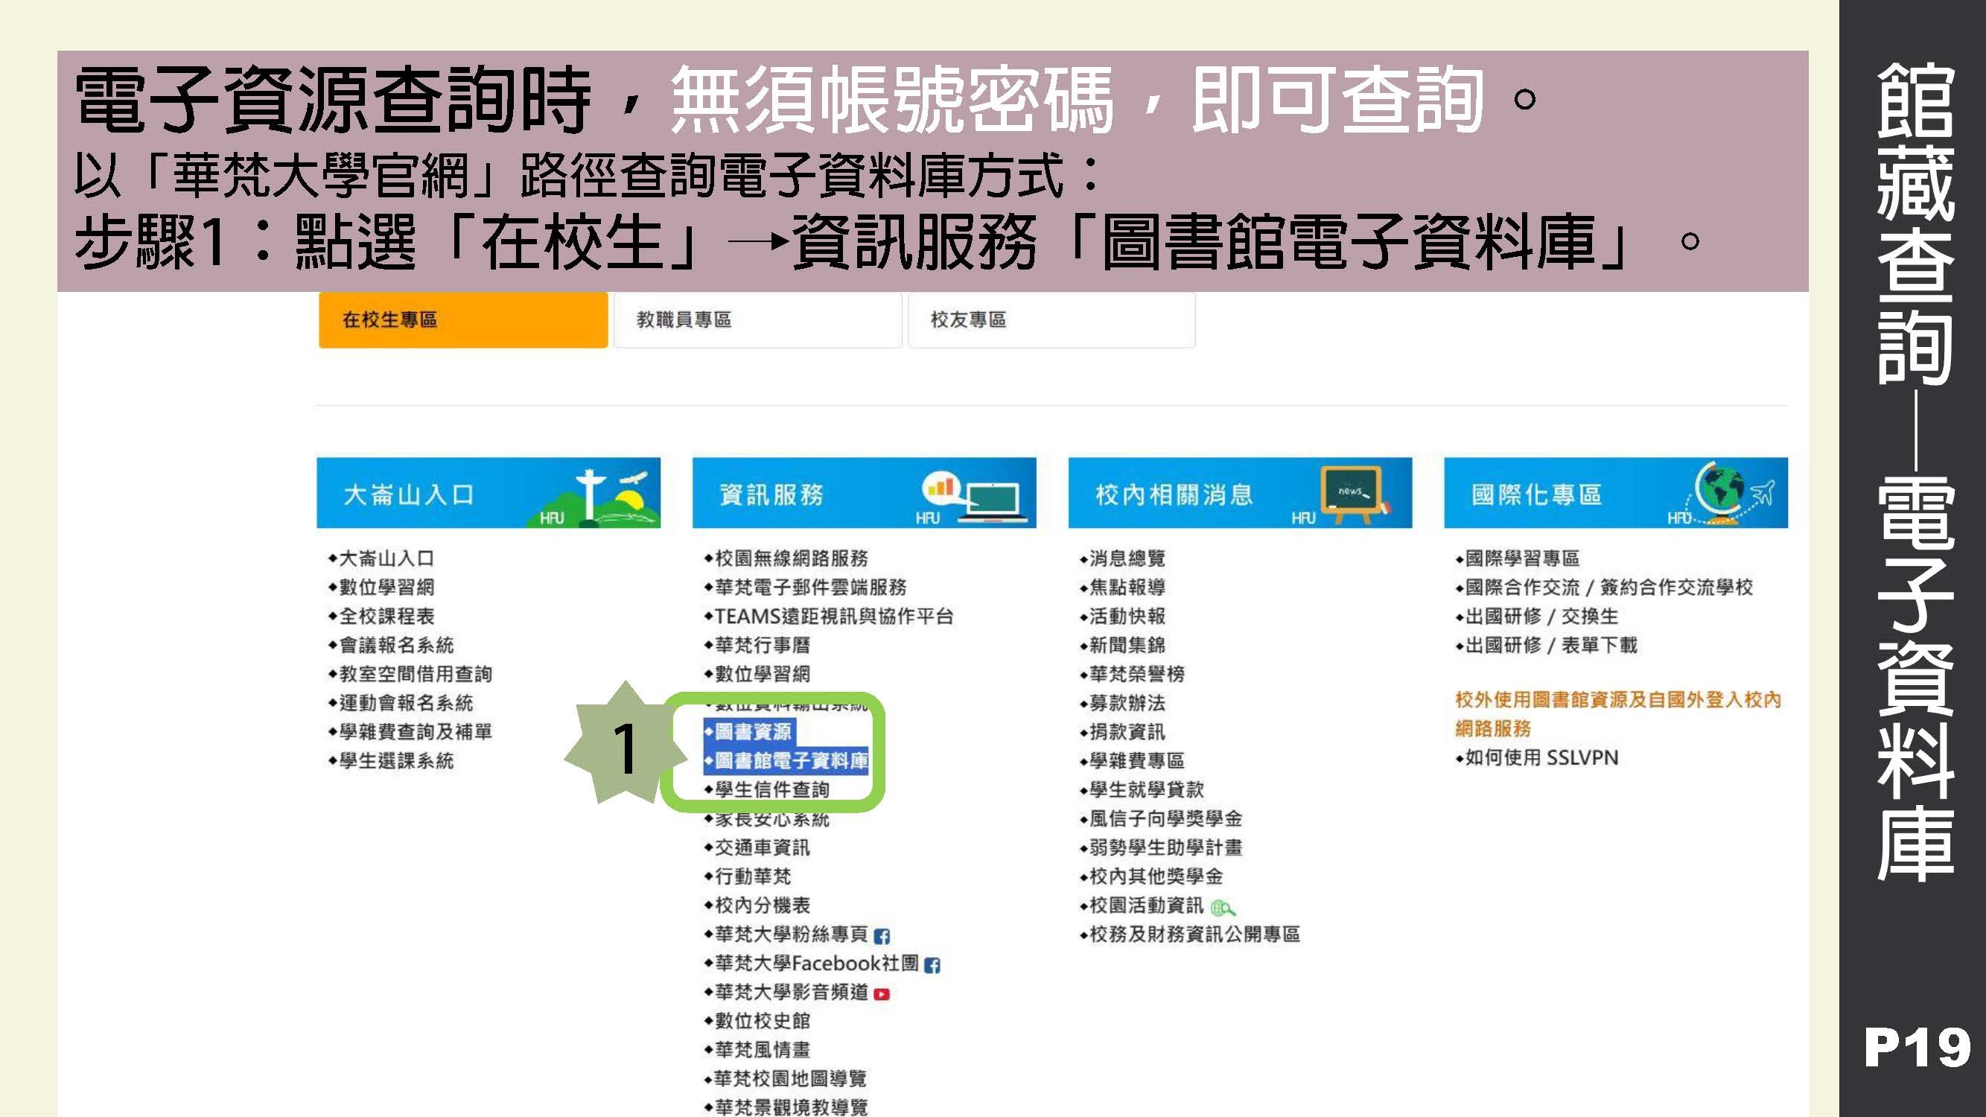Open TEAMS遠距視訊與協作平台 link
This screenshot has height=1117, width=1986.
pos(834,616)
